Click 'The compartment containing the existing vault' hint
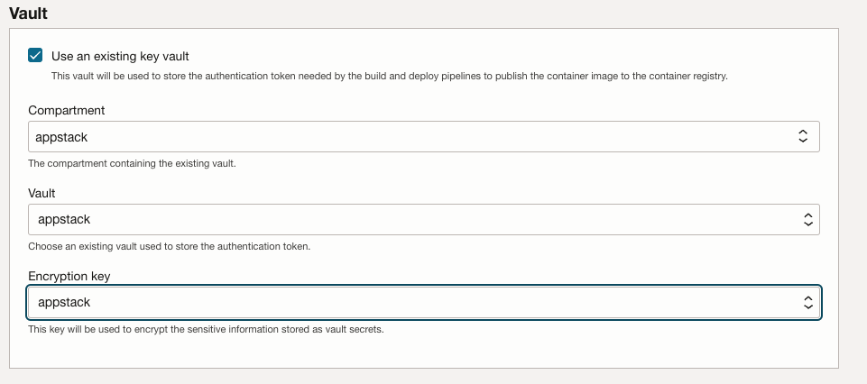This screenshot has width=867, height=384. click(x=132, y=163)
